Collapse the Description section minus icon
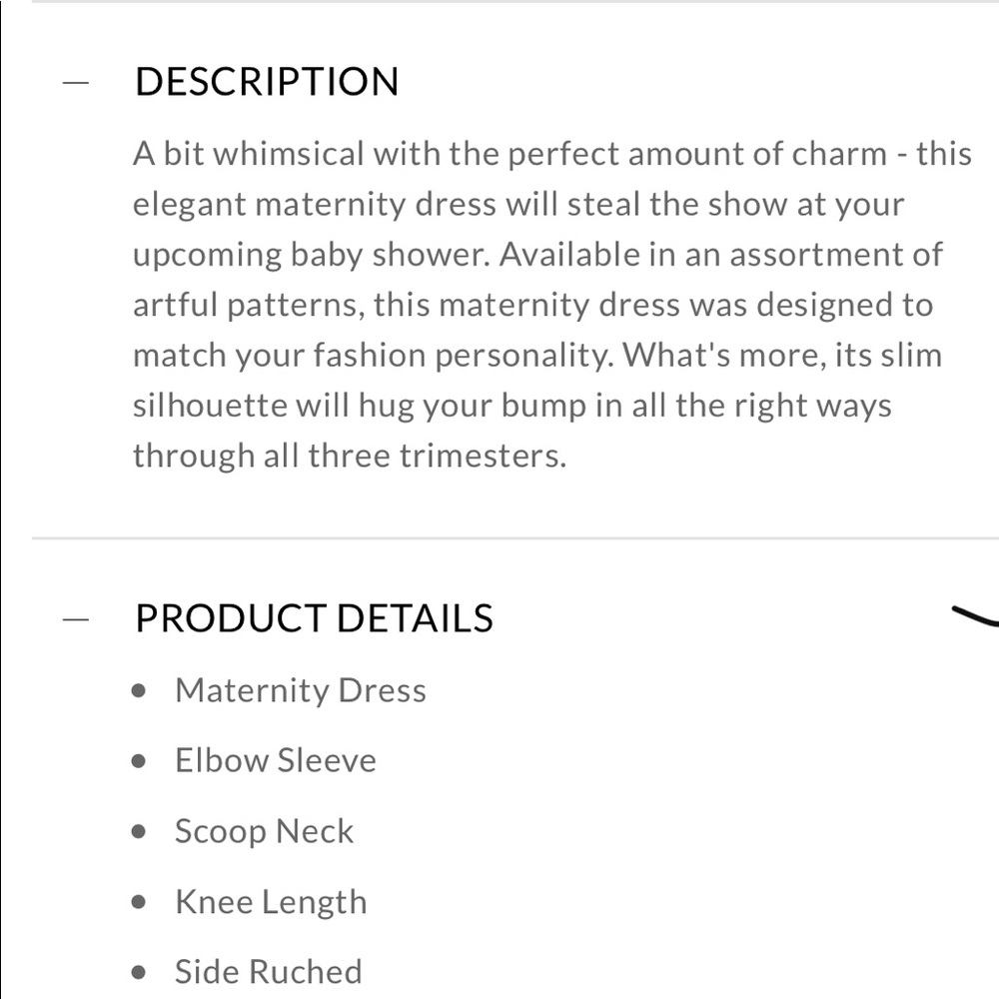The width and height of the screenshot is (999, 999). [x=76, y=82]
